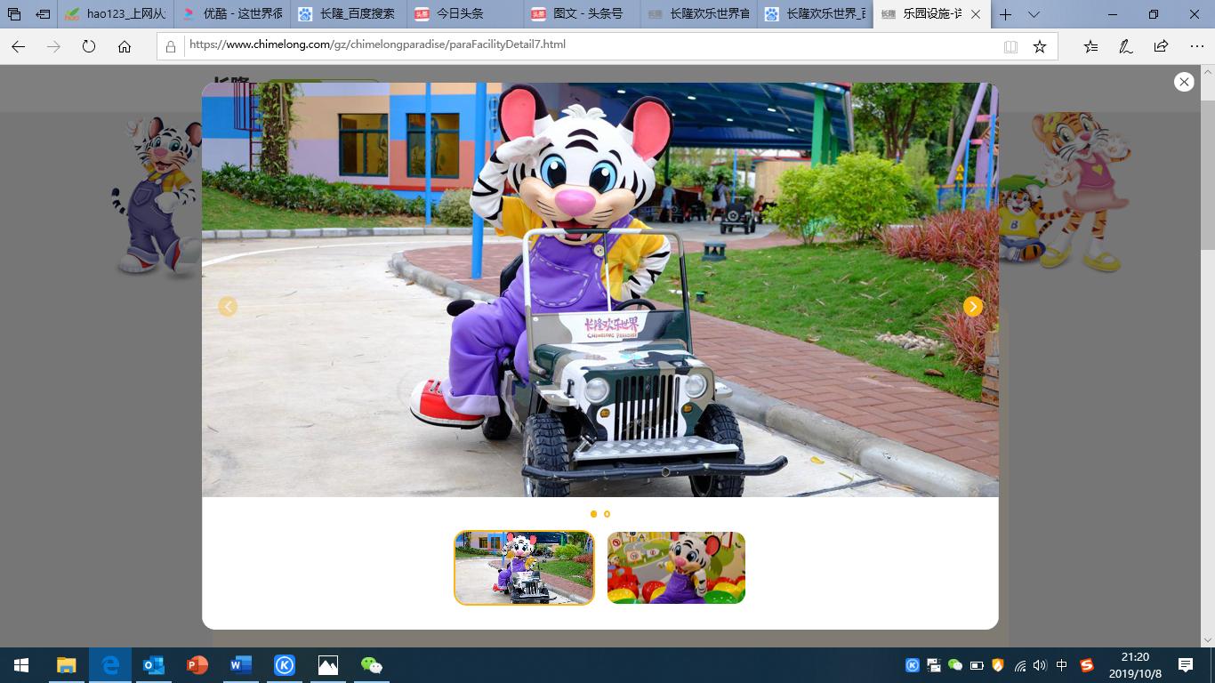This screenshot has height=683, width=1215.
Task: Go back to the previous page
Action: (x=18, y=46)
